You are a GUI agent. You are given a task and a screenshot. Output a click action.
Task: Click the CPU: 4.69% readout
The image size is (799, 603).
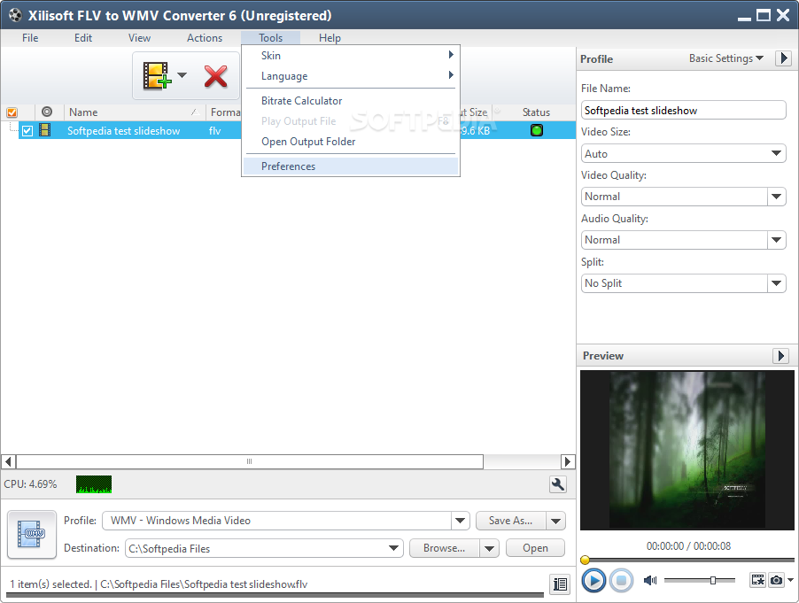(x=30, y=483)
